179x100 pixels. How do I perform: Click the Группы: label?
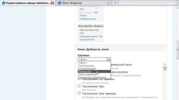point(84,56)
